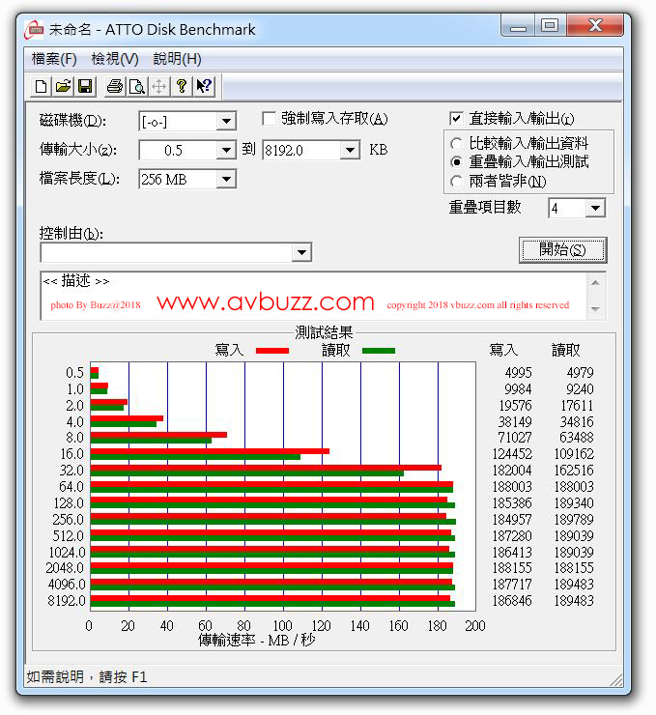This screenshot has height=715, width=656.
Task: Select the 比較輸入/輸出資料 radio button
Action: [x=456, y=144]
